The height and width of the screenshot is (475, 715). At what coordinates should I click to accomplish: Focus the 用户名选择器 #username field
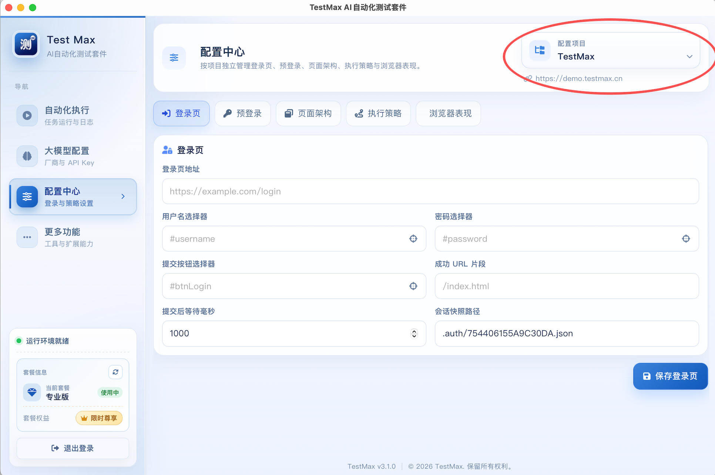pyautogui.click(x=294, y=239)
